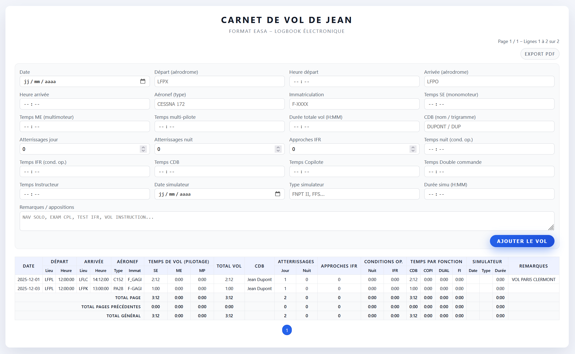Click the Type simulateur field showing FNPT II
Viewport: 575px width, 354px height.
354,194
